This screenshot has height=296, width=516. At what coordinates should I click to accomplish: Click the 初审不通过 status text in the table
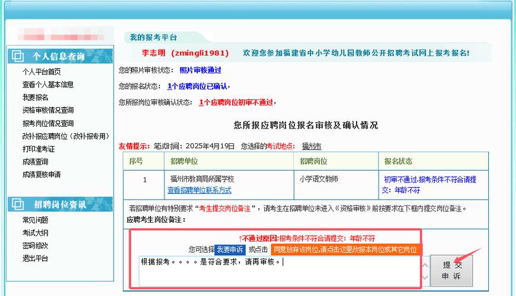point(430,185)
